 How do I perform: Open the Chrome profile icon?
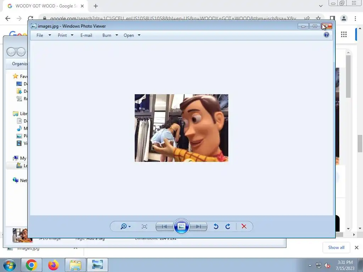344,18
